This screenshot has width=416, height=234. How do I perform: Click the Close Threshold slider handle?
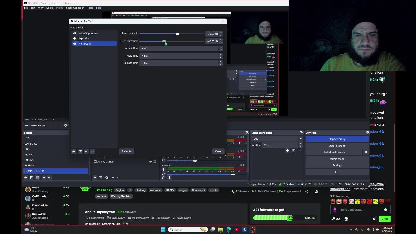(177, 34)
